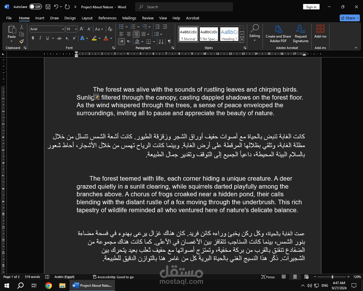The image size is (363, 291).
Task: Expand line spacing options
Action: click(161, 34)
